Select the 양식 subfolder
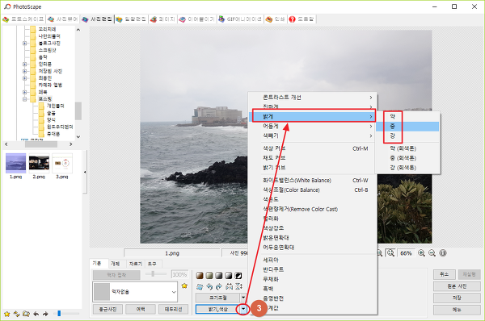Image resolution: width=485 pixels, height=321 pixels. [51, 119]
